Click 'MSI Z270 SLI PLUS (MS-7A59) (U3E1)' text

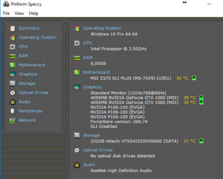tap(131, 78)
